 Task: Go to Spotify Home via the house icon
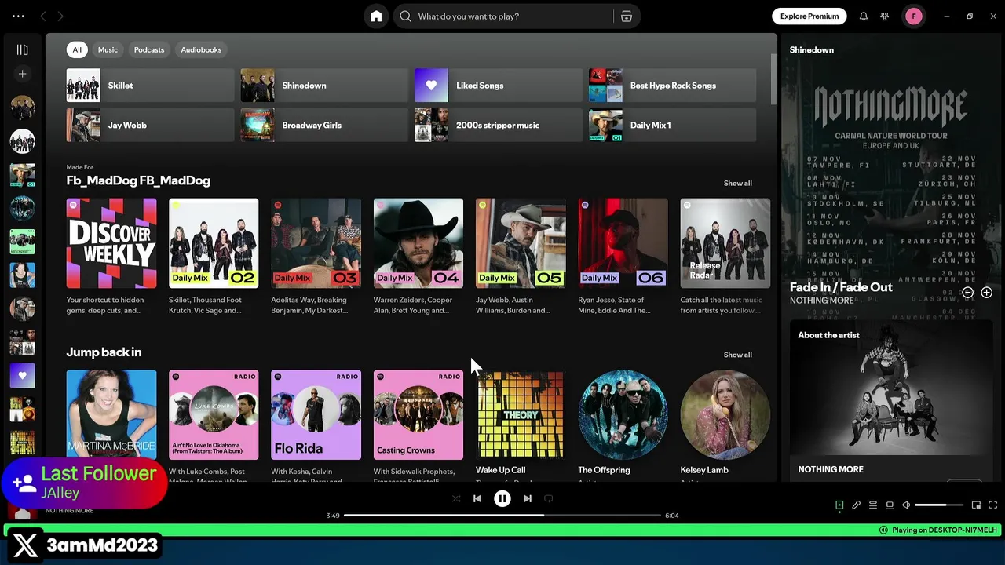(376, 16)
